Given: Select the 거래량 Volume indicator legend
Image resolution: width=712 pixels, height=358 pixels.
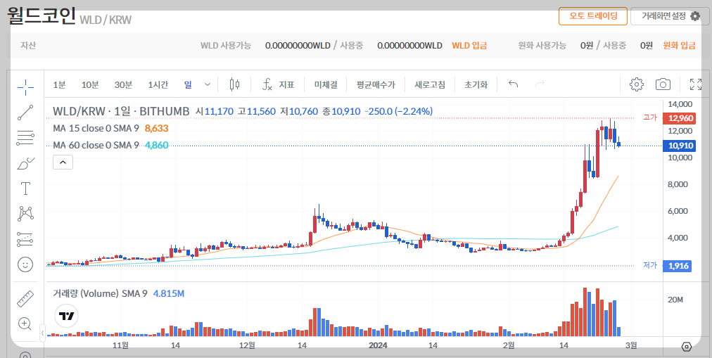Looking at the screenshot, I should click(100, 293).
